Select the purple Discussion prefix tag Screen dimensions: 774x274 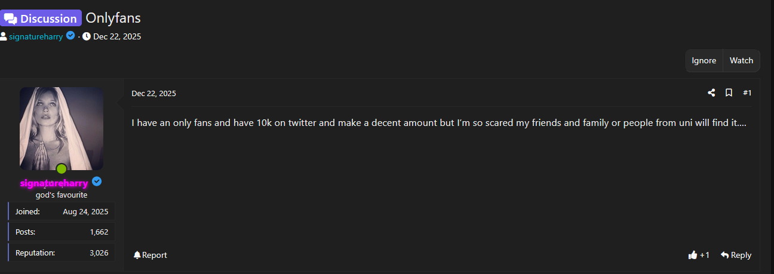click(41, 19)
